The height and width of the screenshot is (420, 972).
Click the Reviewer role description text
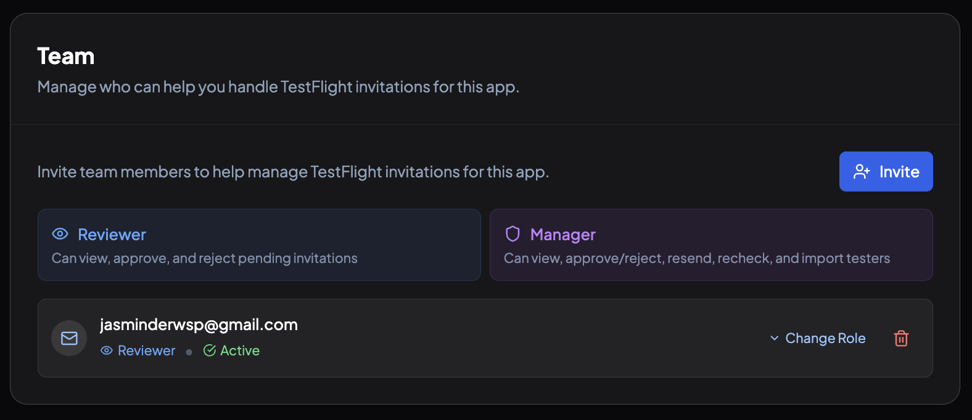[x=204, y=259]
